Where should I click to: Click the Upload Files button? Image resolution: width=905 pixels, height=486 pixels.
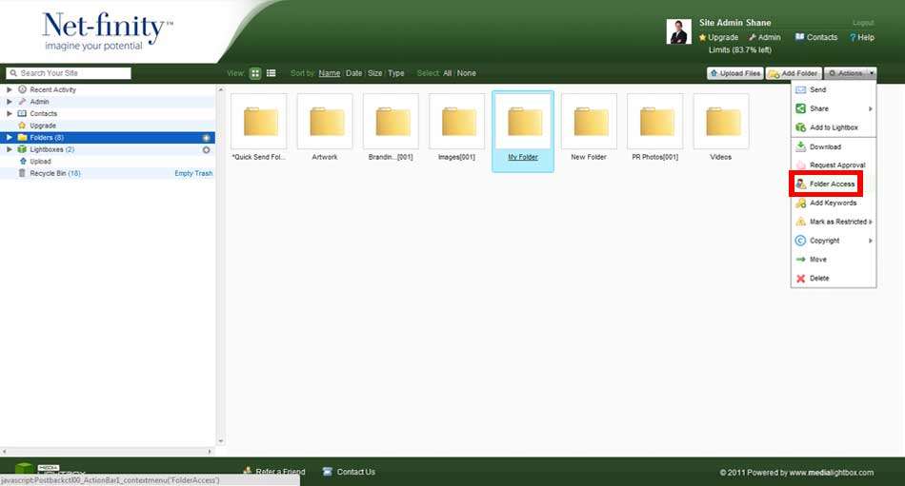(734, 73)
